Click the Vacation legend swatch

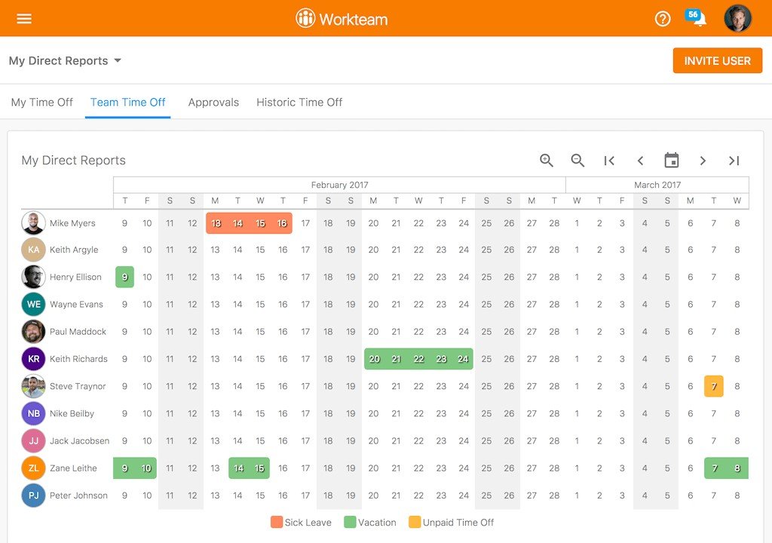[350, 523]
